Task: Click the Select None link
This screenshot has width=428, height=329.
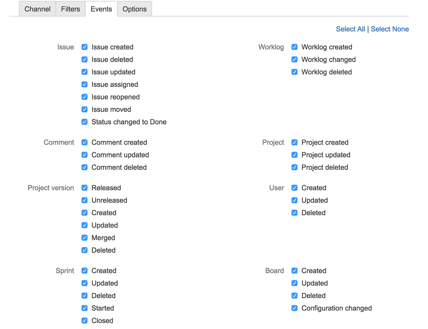Action: coord(390,29)
